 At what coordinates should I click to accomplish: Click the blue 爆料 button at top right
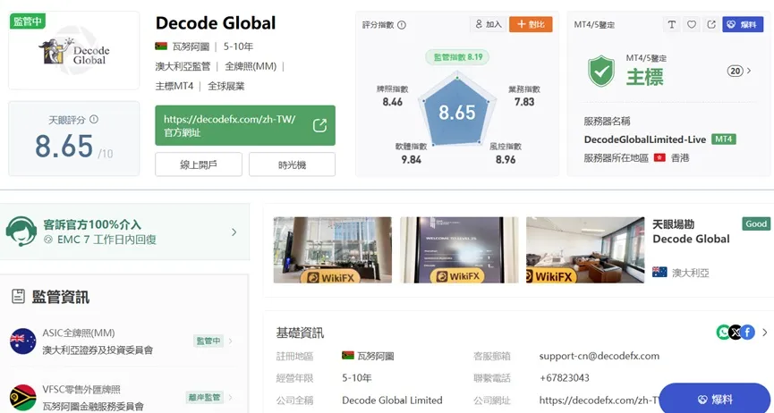(743, 24)
